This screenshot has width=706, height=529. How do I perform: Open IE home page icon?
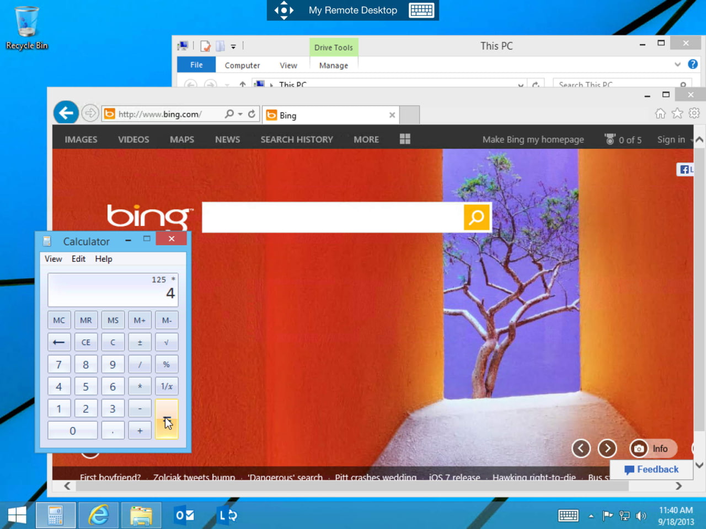660,114
